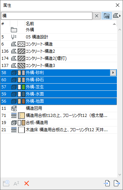
Task: Click the new folder icon
Action: (x=6, y=183)
